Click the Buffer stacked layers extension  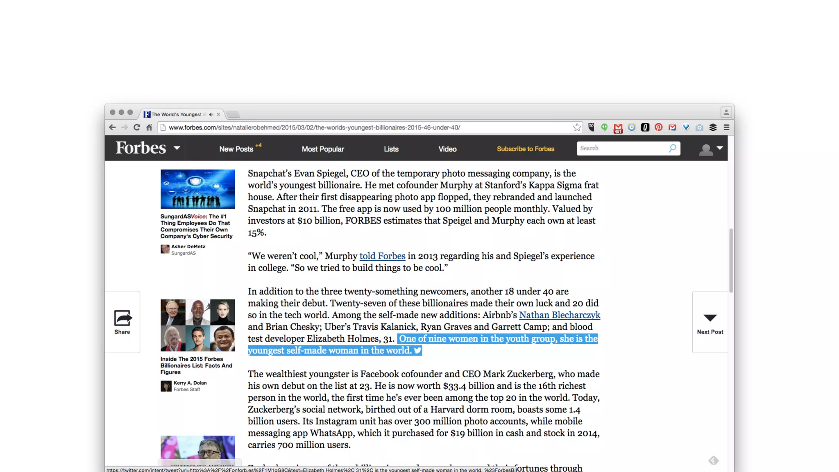[713, 127]
